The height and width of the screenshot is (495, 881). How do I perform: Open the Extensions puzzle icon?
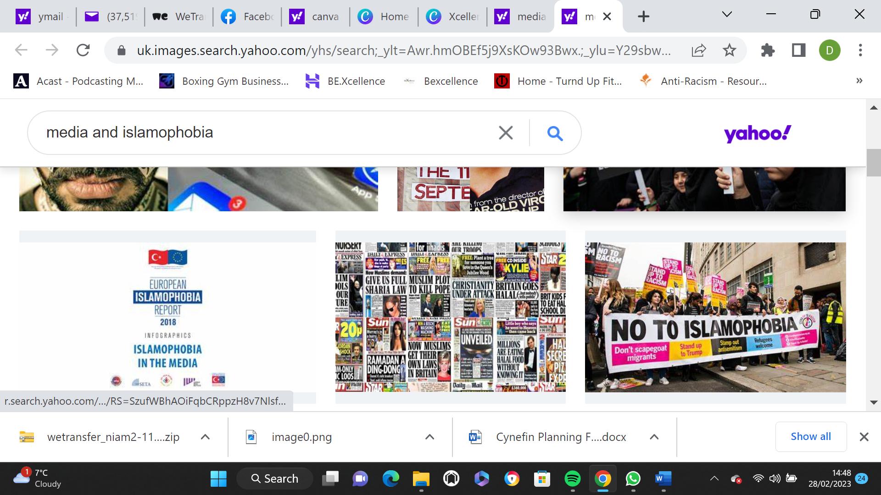point(768,50)
